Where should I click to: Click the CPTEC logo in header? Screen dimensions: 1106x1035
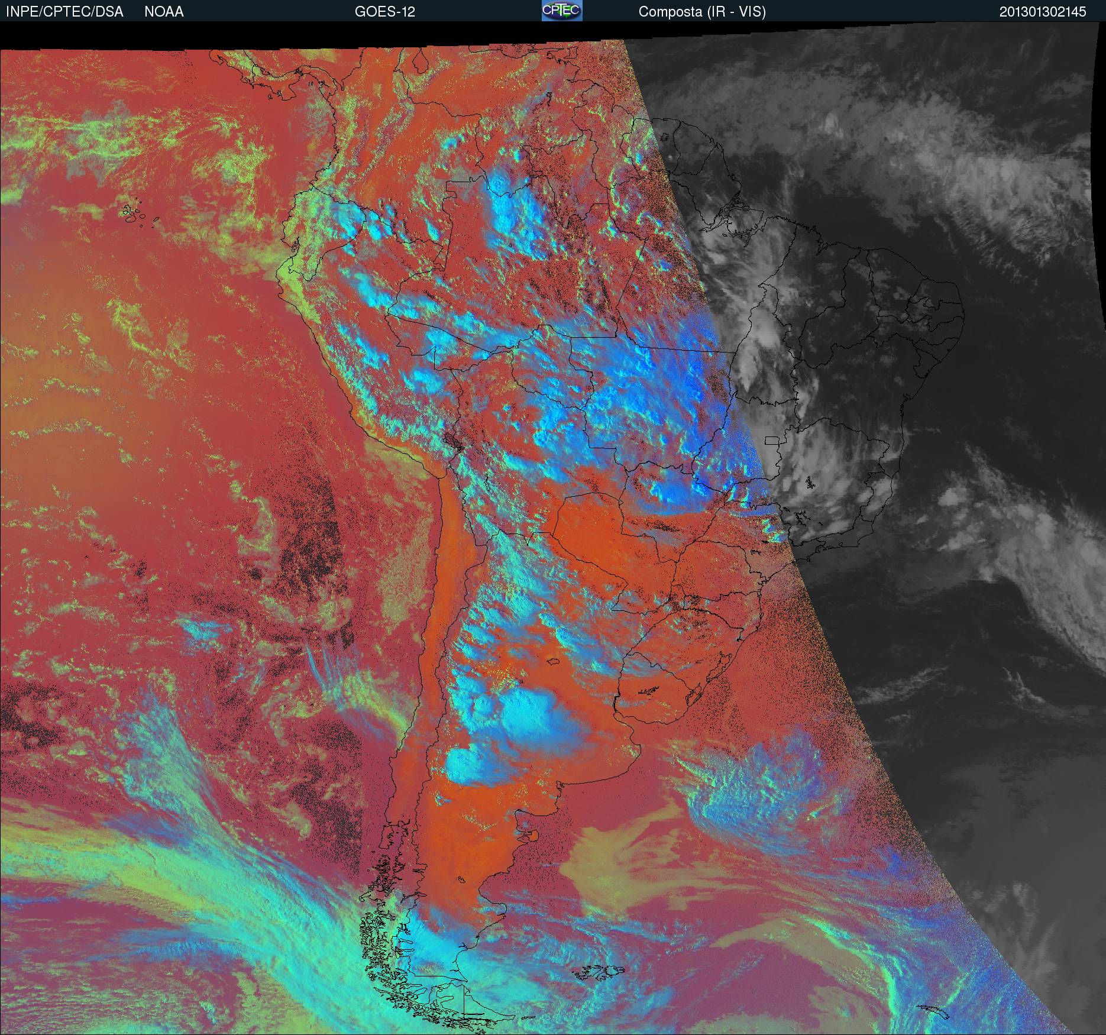click(x=562, y=11)
